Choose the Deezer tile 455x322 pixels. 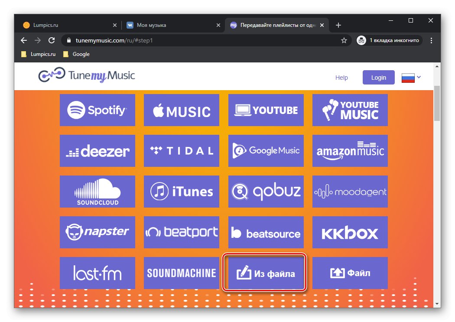[97, 151]
